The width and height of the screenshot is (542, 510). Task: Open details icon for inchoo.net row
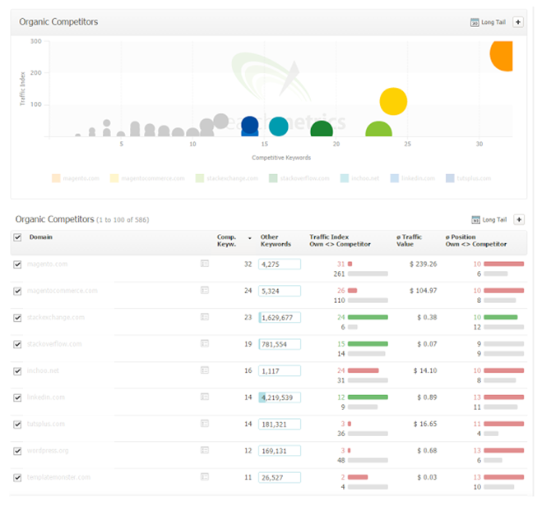click(205, 370)
